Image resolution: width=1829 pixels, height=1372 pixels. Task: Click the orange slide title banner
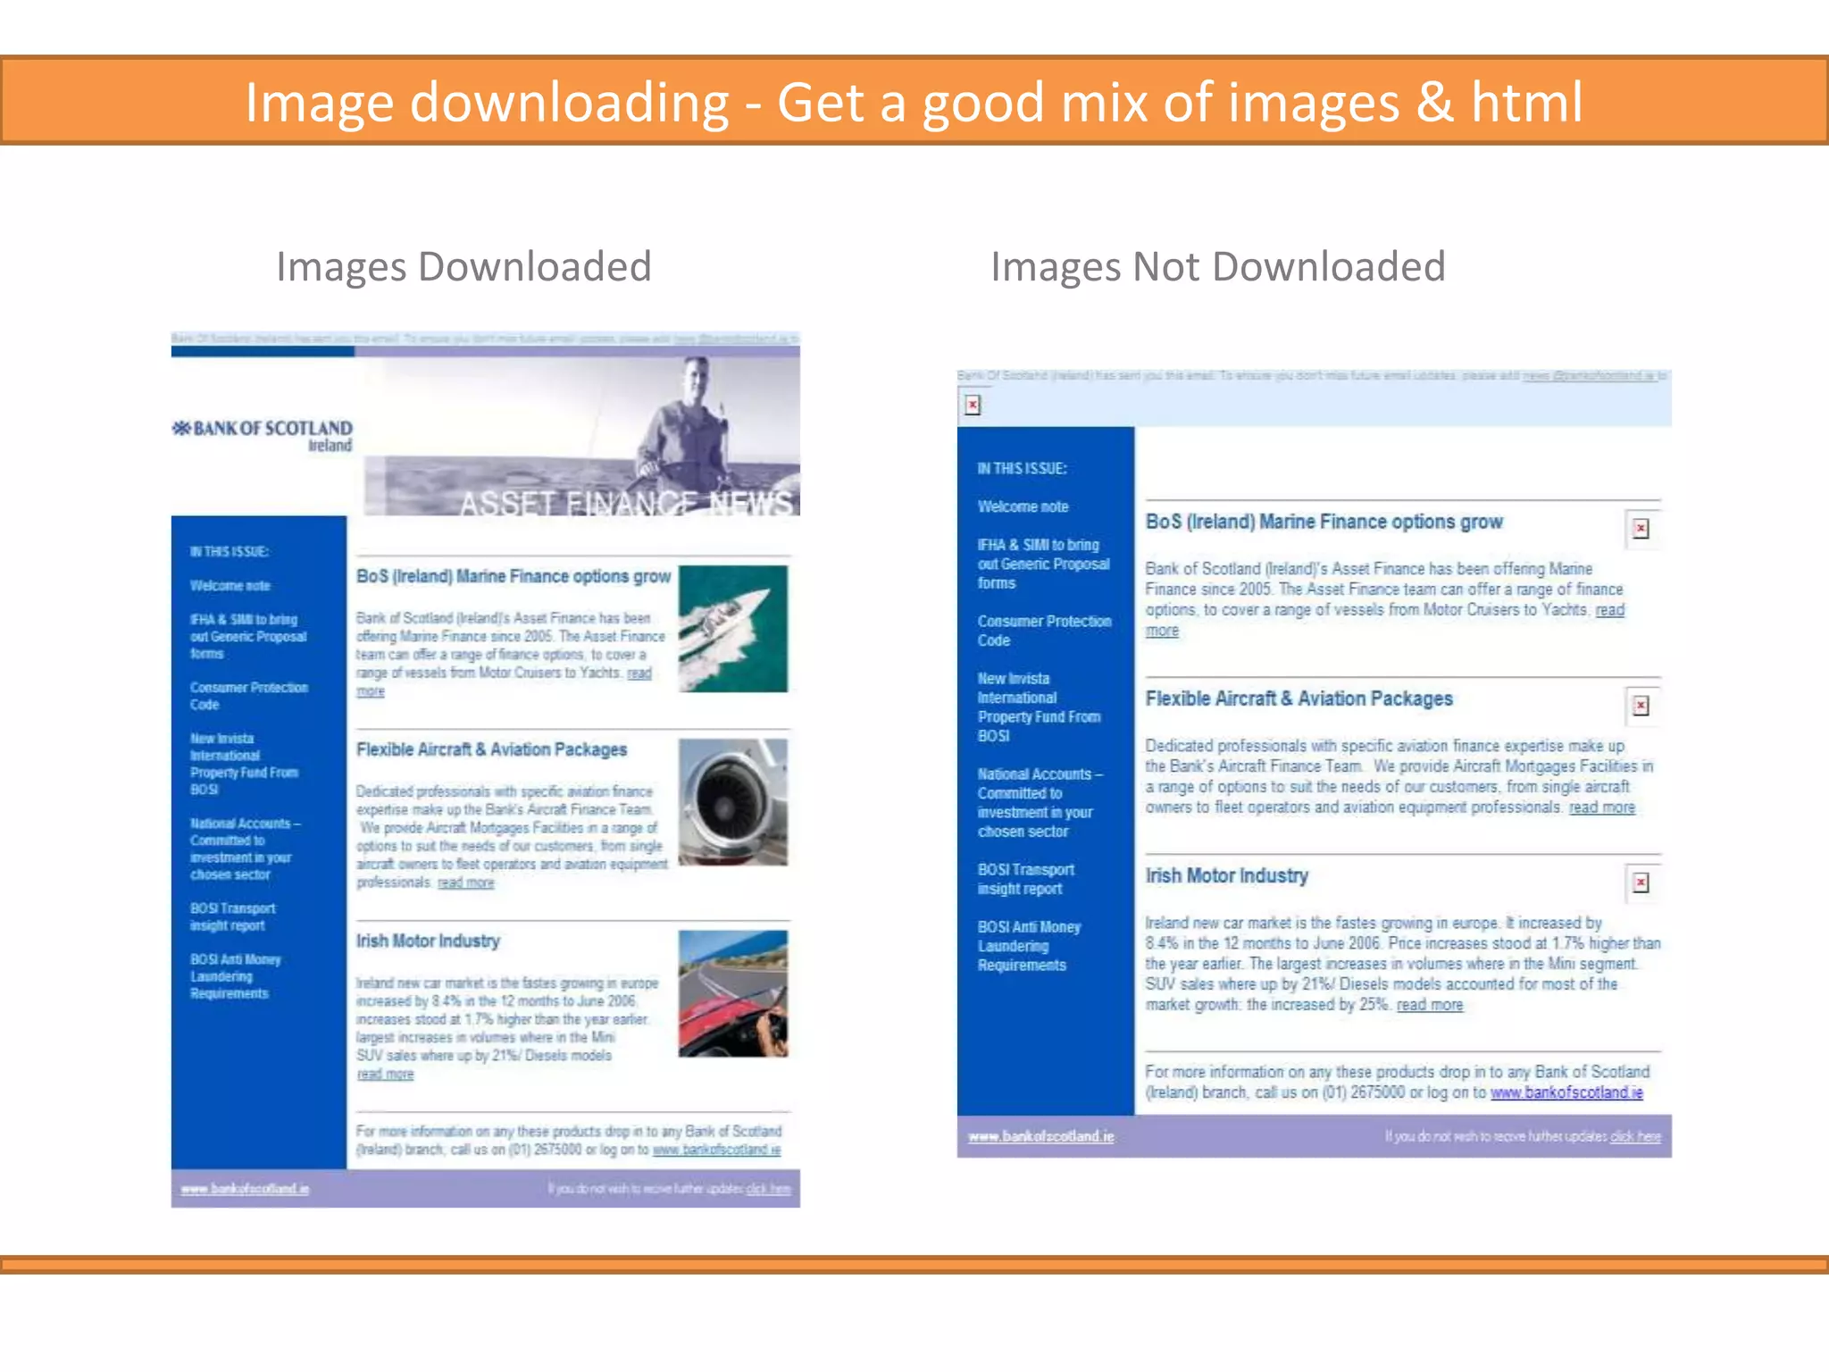[914, 100]
